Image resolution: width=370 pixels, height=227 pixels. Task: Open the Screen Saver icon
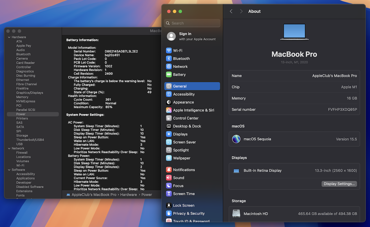click(169, 142)
